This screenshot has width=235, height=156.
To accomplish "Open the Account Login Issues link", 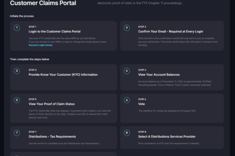I will point(41,45).
